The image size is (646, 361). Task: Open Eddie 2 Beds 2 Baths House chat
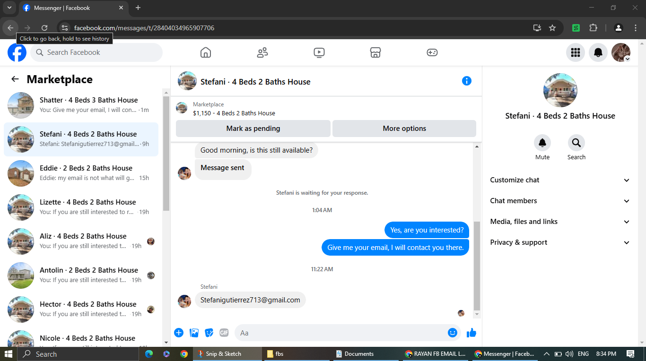click(81, 173)
